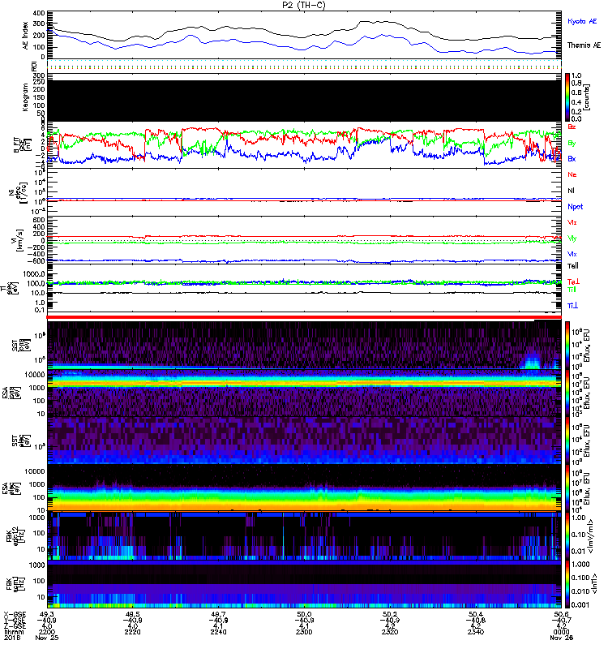Click the "AE Index" y-axis title
Viewport: 608px width, 649px height.
point(26,36)
